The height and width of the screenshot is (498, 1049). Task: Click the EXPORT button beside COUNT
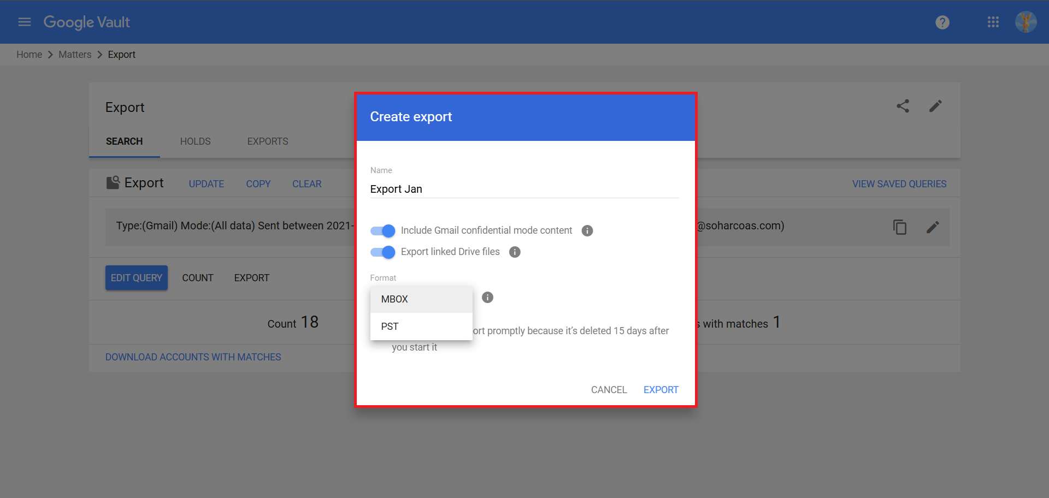[x=252, y=278]
